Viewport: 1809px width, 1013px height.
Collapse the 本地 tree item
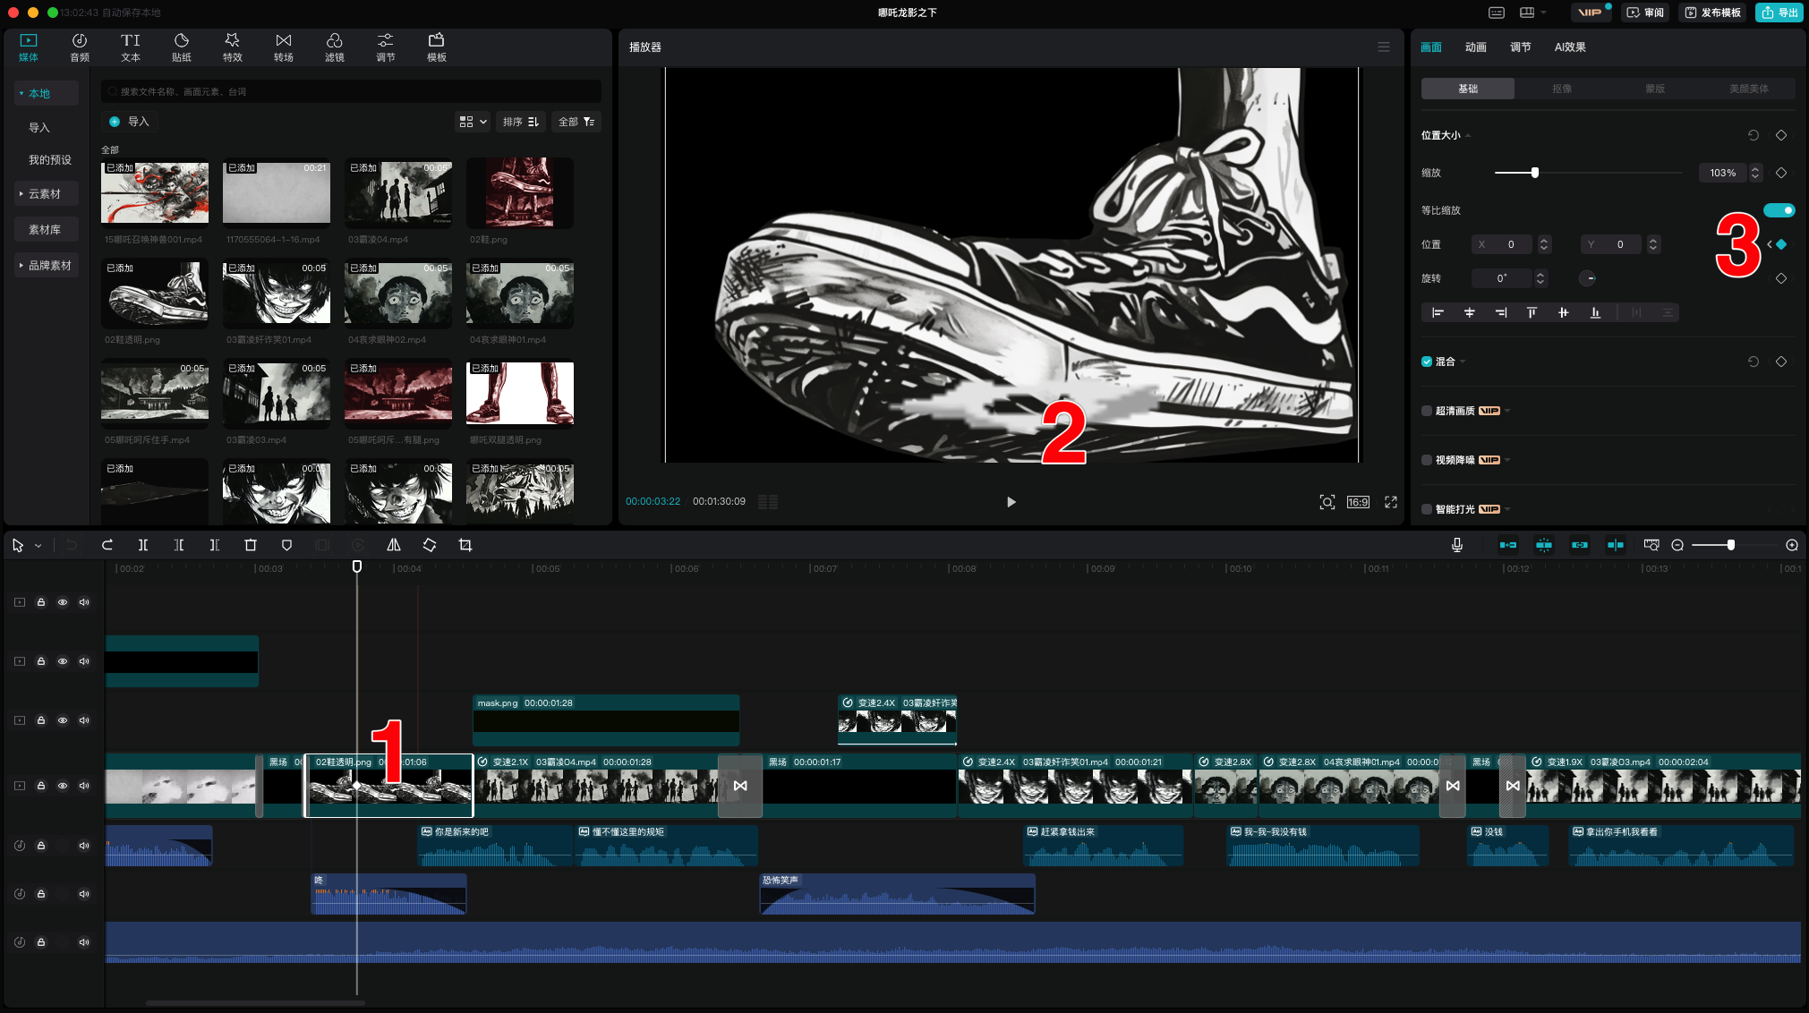(x=21, y=93)
